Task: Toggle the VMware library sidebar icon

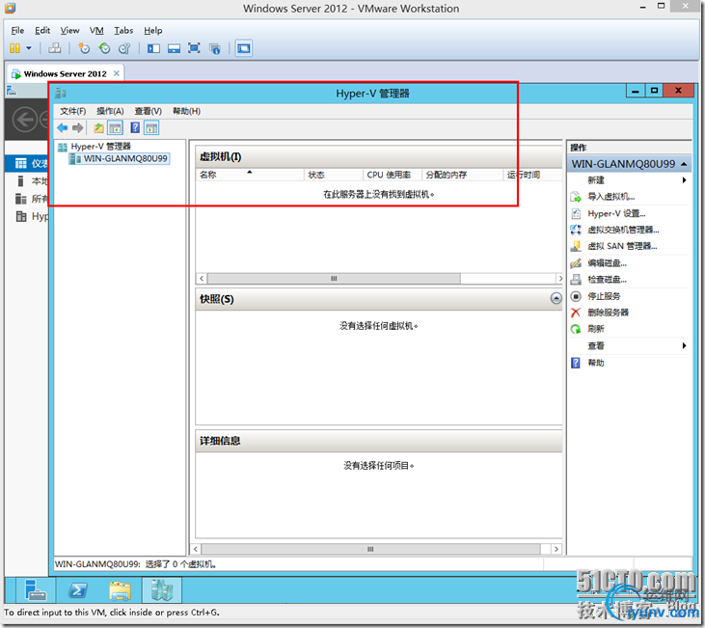Action: click(x=153, y=48)
